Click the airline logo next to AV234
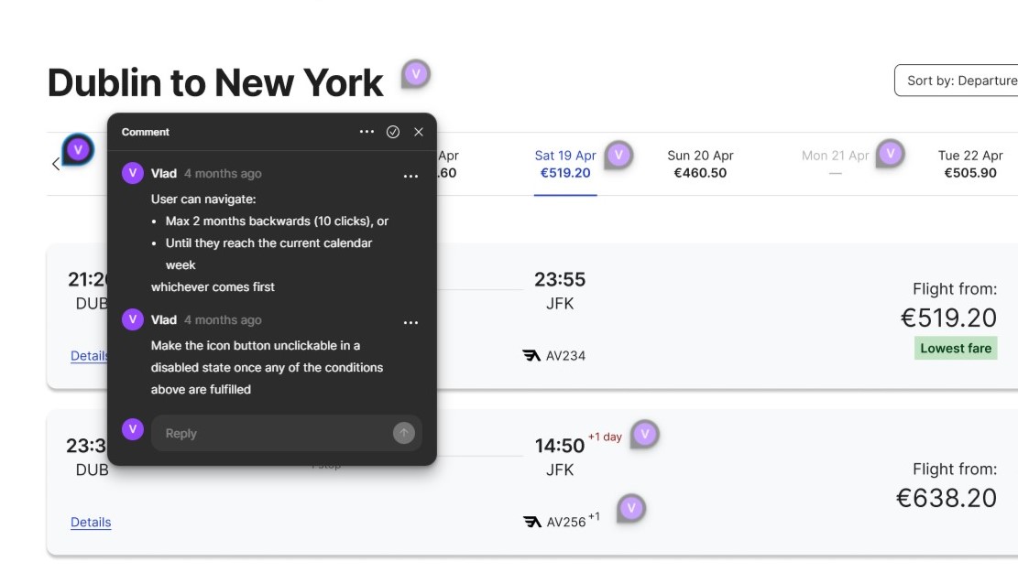 click(531, 356)
